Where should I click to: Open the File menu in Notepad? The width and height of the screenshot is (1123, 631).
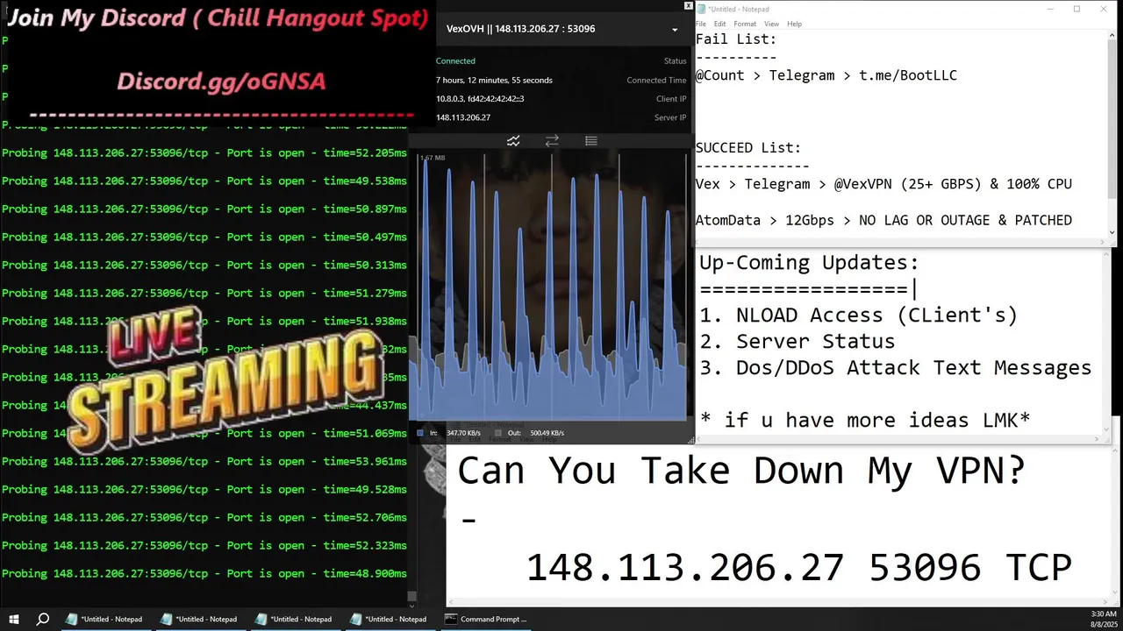point(700,24)
